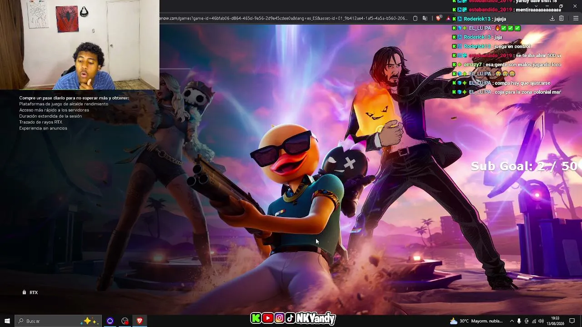This screenshot has width=582, height=327.
Task: Open the purple circular app in taskbar
Action: click(x=110, y=321)
